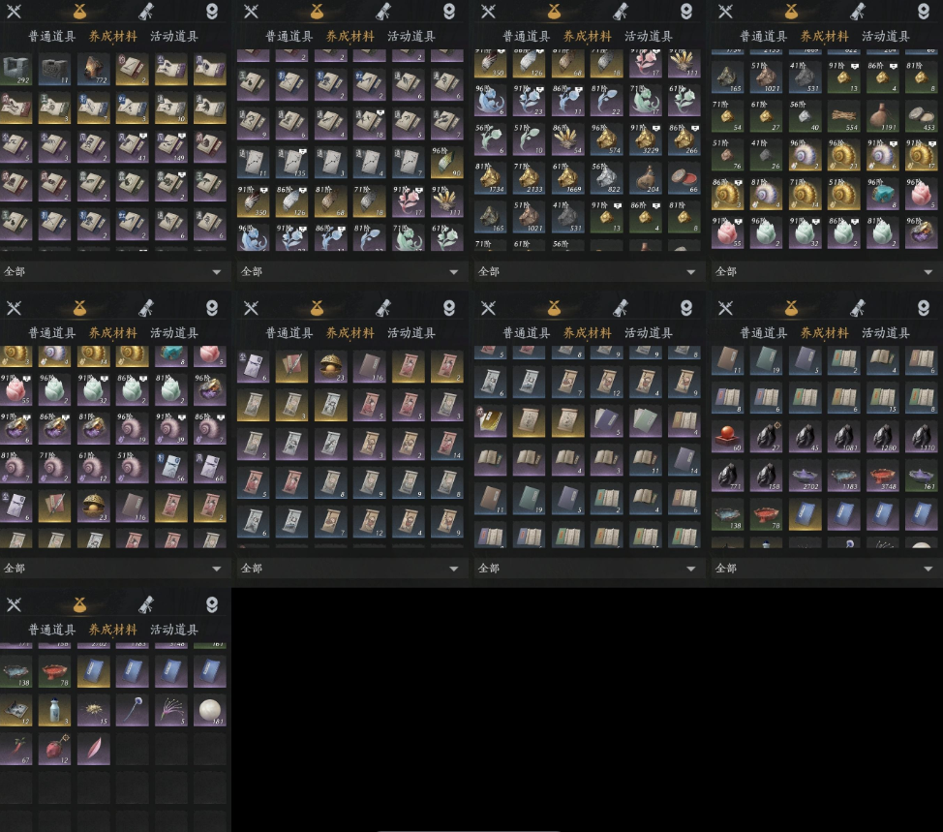Click the dark rock item showing 772
The image size is (943, 832).
94,69
